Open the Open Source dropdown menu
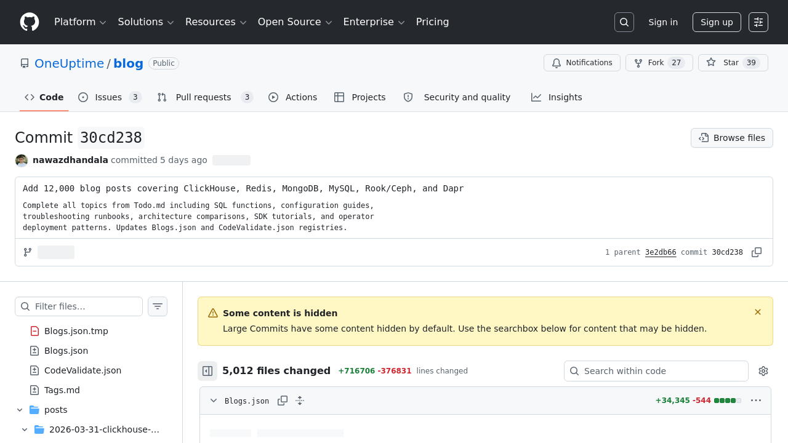 click(295, 22)
